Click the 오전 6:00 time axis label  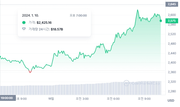[x=113, y=99]
